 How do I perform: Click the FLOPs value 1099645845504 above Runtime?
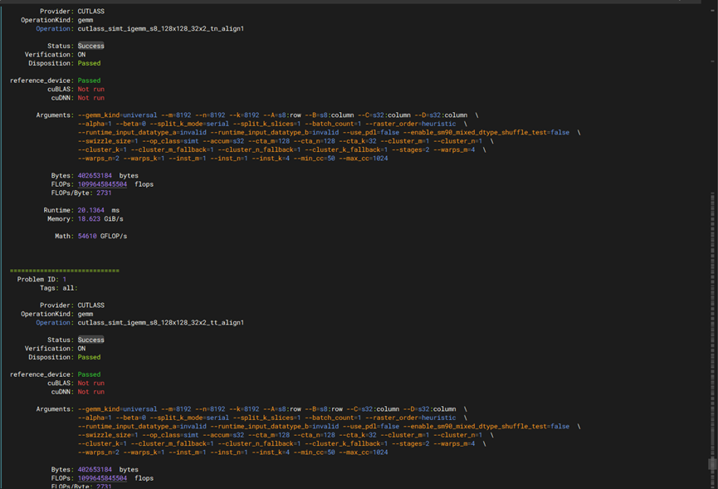(102, 184)
